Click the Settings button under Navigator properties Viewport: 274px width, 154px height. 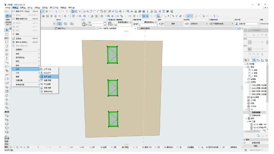tap(256, 146)
